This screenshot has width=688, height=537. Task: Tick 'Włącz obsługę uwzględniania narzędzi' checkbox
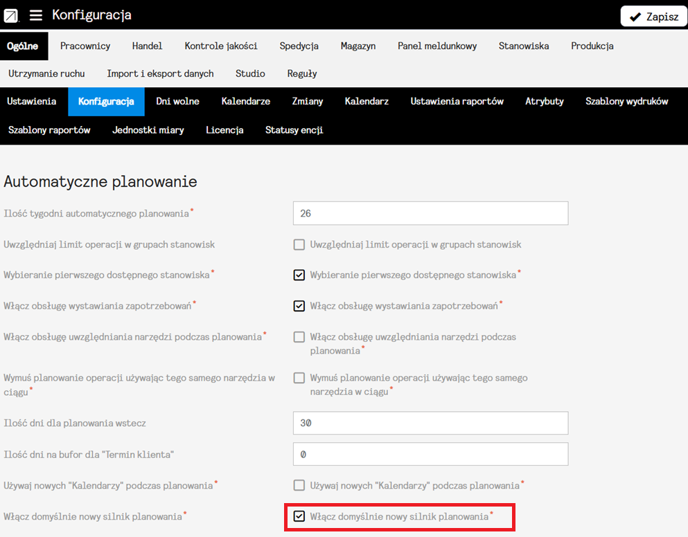click(x=299, y=337)
